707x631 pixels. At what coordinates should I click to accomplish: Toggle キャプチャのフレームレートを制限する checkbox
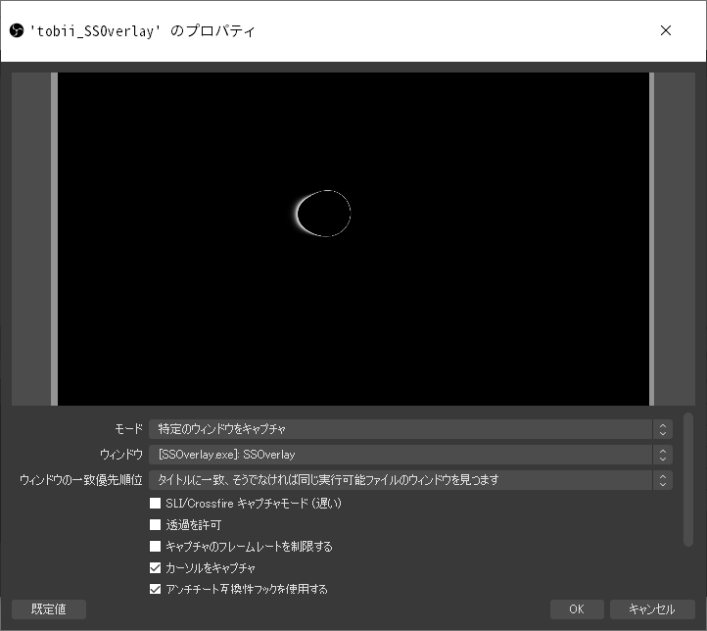click(155, 546)
